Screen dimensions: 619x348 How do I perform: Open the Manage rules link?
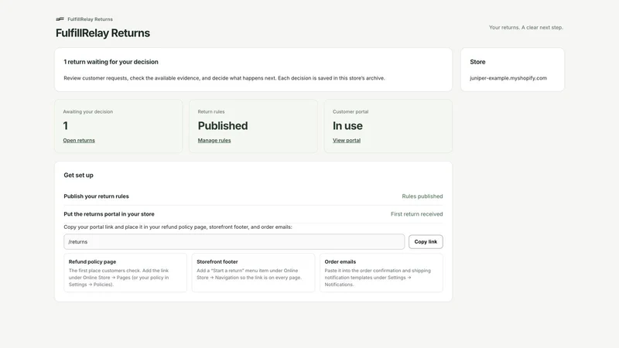tap(214, 141)
